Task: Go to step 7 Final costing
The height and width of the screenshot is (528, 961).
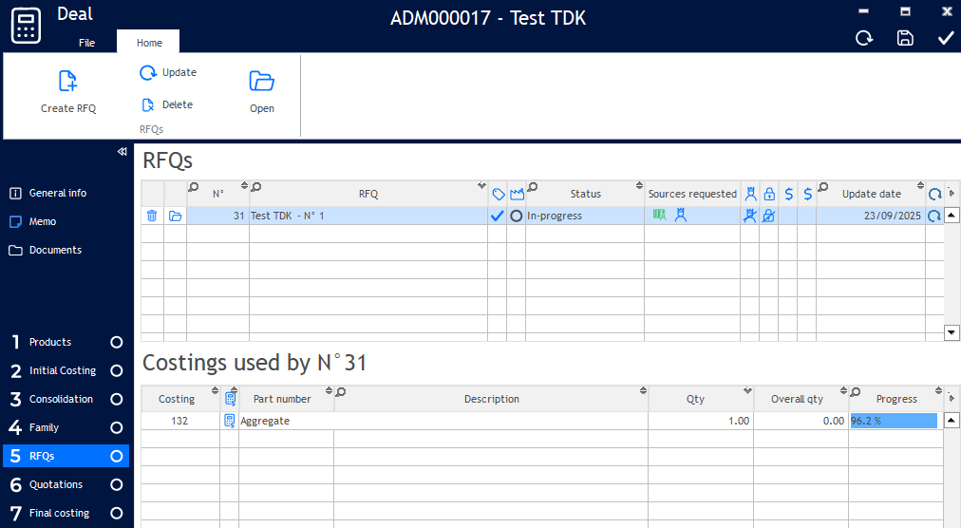Action: 60,514
